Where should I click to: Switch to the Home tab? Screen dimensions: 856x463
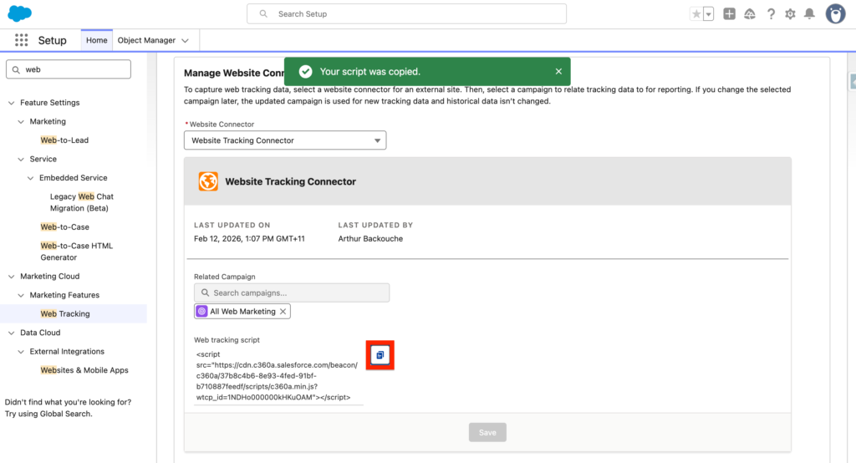[x=97, y=40]
